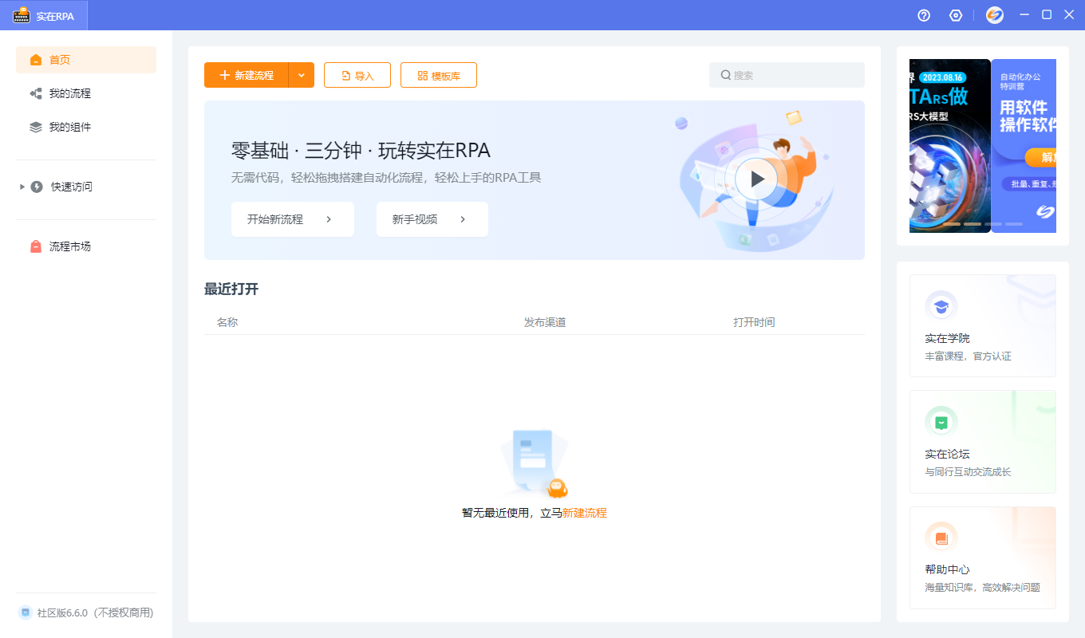Open the 帮助中心 card
The height and width of the screenshot is (638, 1085).
tap(983, 557)
